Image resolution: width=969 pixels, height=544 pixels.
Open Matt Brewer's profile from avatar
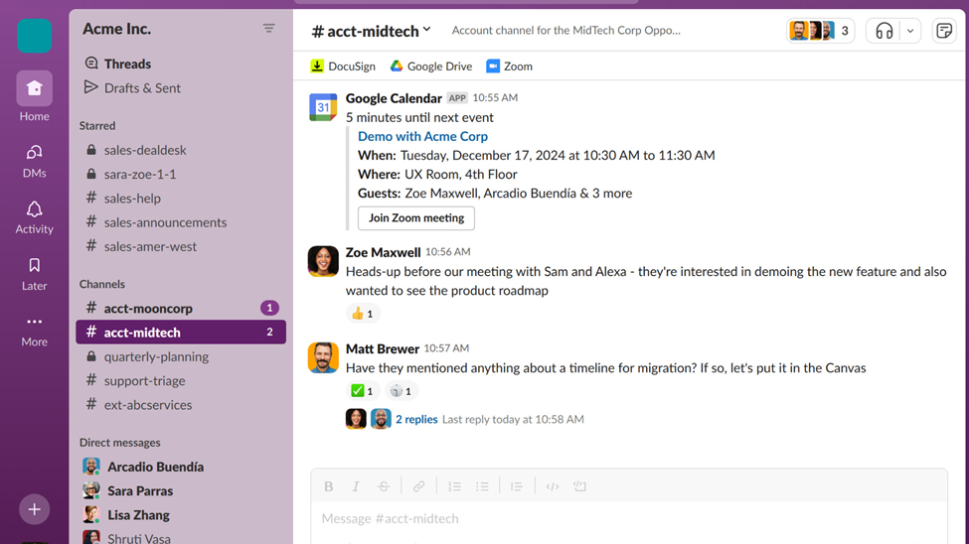[x=323, y=357]
